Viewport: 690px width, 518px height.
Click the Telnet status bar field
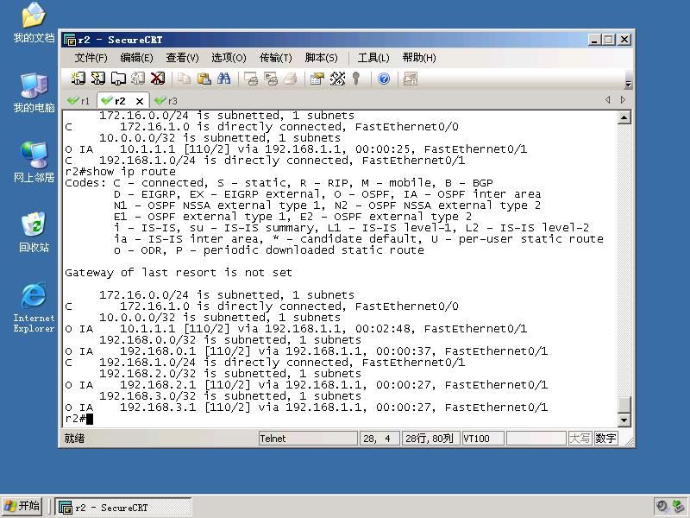(308, 439)
